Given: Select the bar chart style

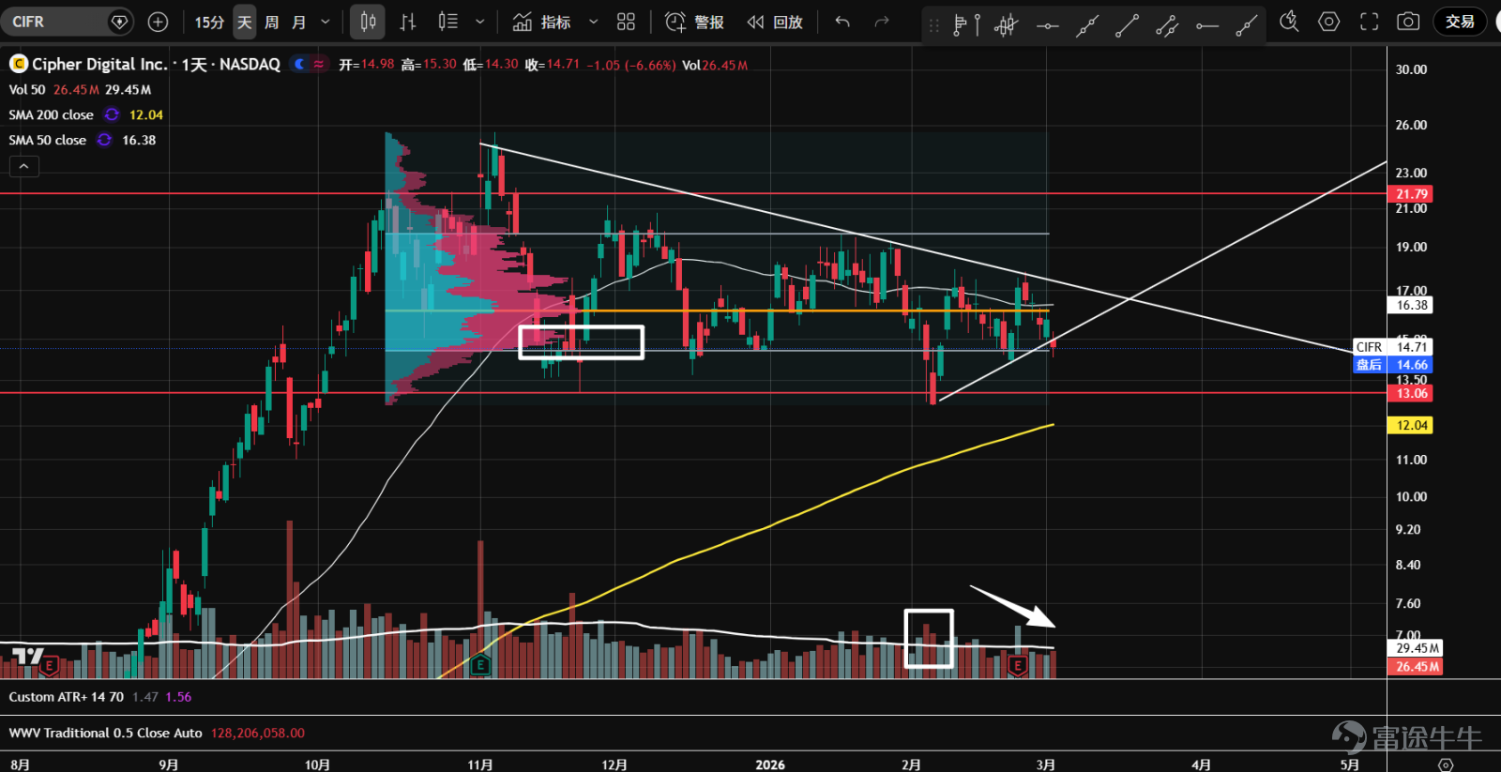Looking at the screenshot, I should [x=408, y=22].
